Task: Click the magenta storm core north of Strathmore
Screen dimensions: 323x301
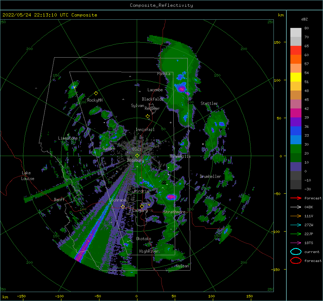Action: point(171,197)
